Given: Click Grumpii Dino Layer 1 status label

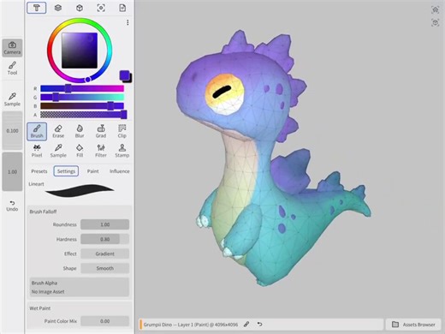Looking at the screenshot, I should point(191,325).
